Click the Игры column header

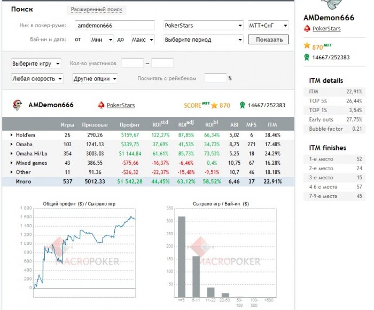pyautogui.click(x=67, y=125)
